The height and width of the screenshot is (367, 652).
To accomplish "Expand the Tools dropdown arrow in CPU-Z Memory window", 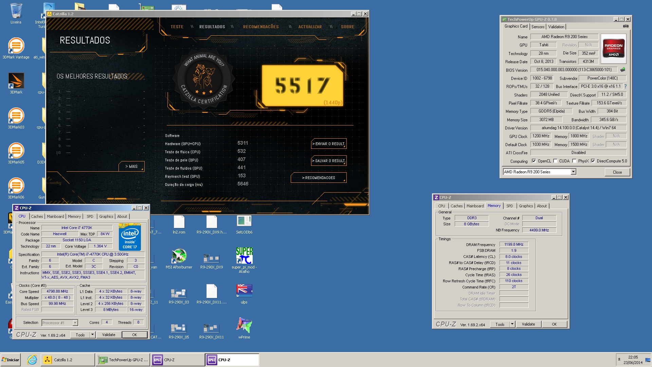I will [512, 324].
